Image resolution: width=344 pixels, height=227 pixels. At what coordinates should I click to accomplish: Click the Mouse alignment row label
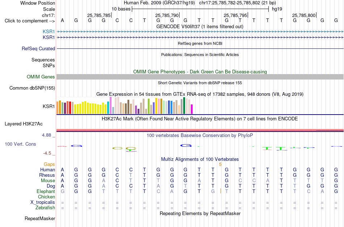(x=48, y=181)
